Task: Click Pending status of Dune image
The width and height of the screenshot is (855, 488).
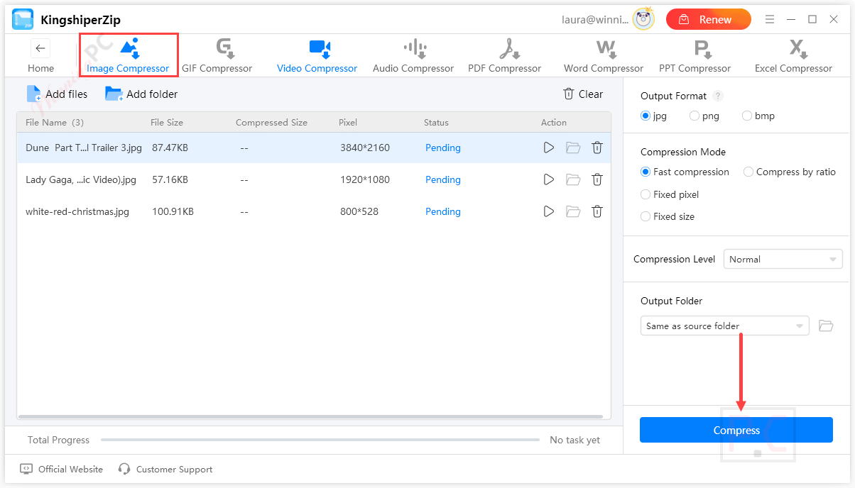Action: [x=443, y=148]
